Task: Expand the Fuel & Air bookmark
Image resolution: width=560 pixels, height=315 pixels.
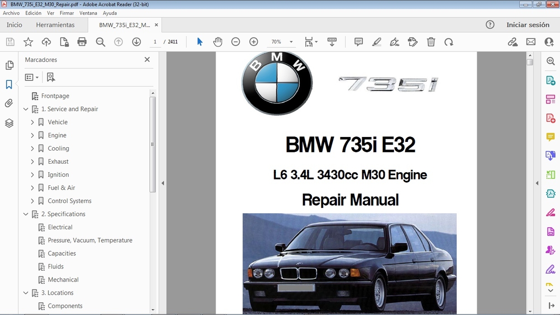Action: tap(32, 188)
